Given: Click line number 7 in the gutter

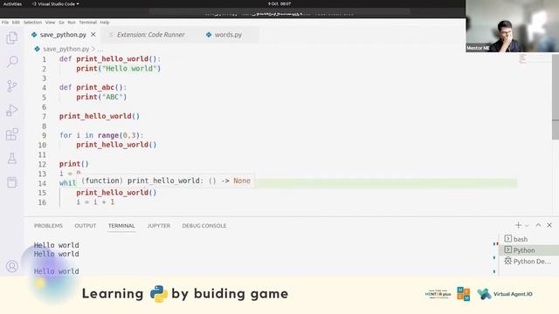Looking at the screenshot, I should (44, 116).
